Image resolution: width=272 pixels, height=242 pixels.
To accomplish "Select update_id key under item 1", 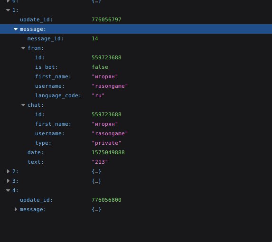I will (36, 19).
